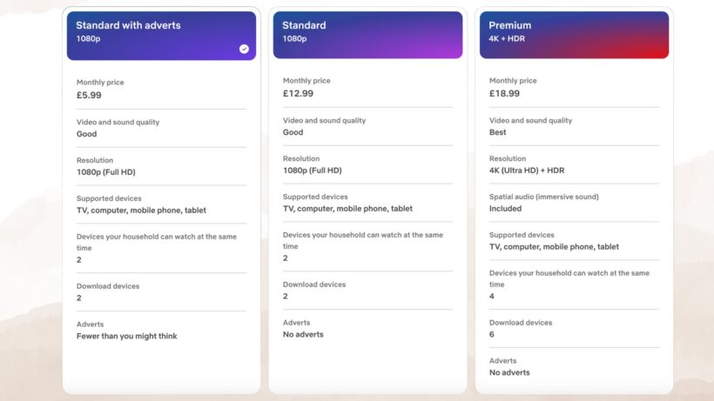
Task: Click the "Best" video quality value
Action: (x=497, y=132)
